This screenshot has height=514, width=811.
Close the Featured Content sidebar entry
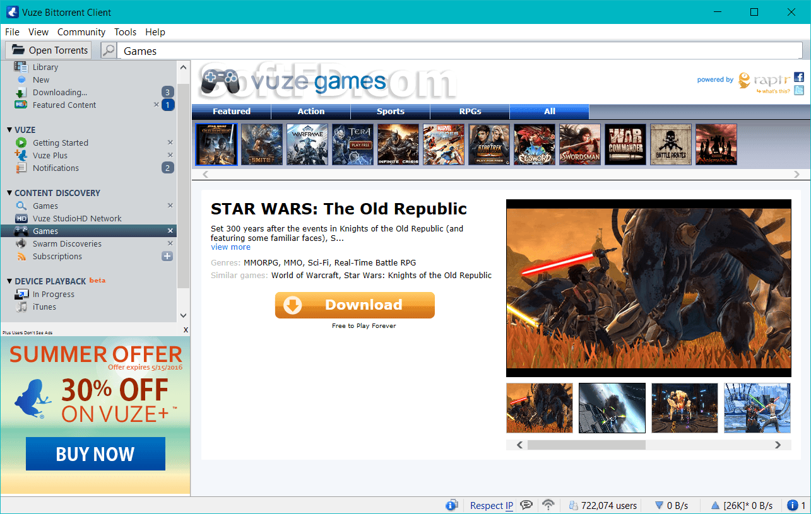coord(157,105)
